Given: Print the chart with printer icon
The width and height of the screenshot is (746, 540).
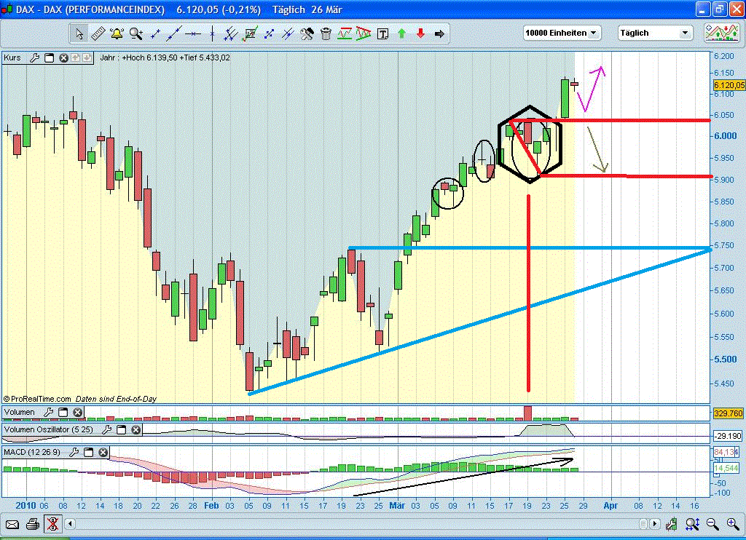Looking at the screenshot, I should pos(32,524).
